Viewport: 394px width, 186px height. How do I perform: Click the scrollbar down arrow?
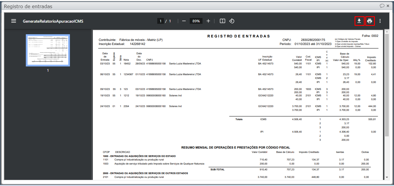point(386,177)
